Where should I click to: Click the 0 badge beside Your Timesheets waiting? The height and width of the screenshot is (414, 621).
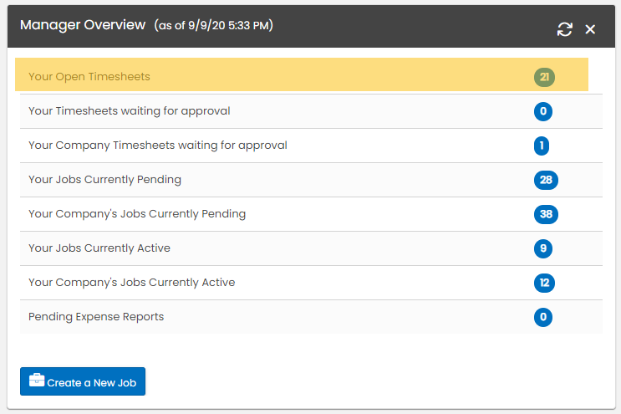point(542,111)
